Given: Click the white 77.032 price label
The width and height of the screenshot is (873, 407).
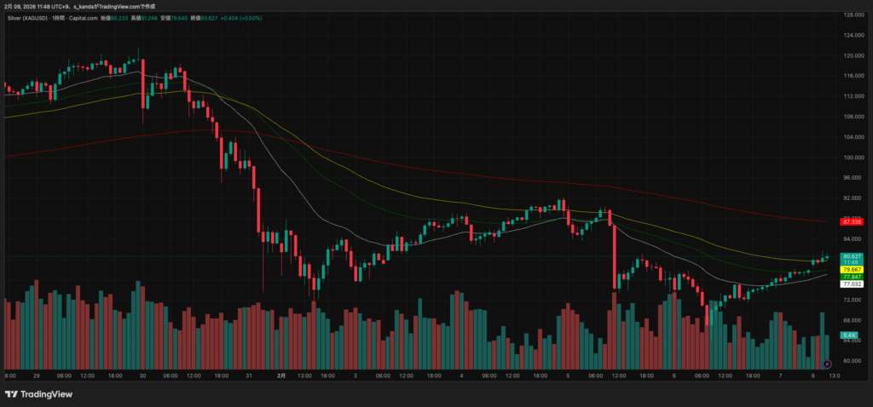Looking at the screenshot, I should coord(853,284).
